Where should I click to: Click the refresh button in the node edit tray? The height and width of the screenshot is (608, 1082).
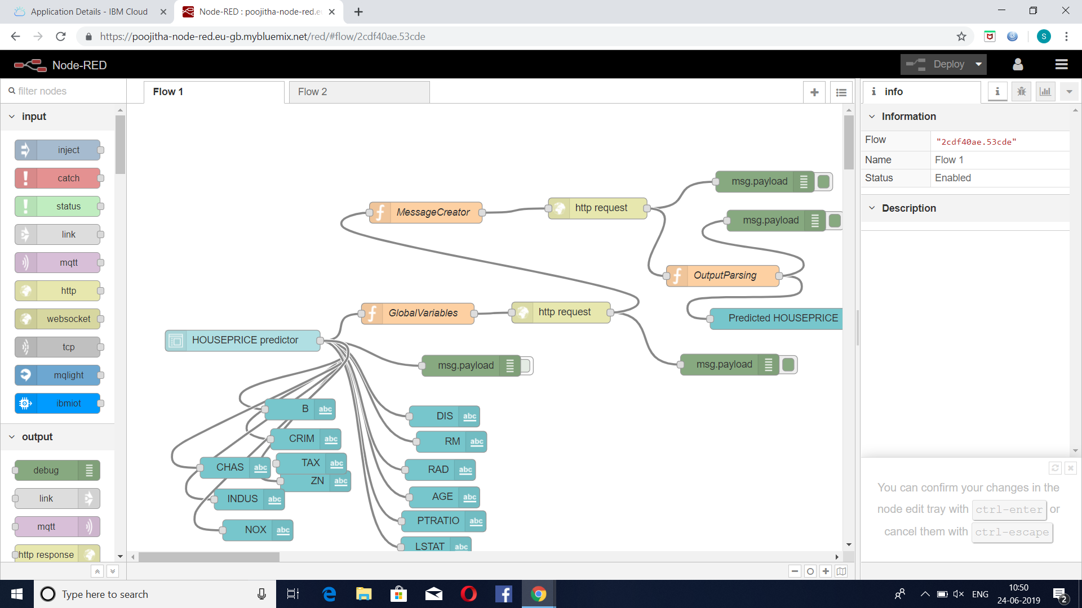click(1054, 468)
